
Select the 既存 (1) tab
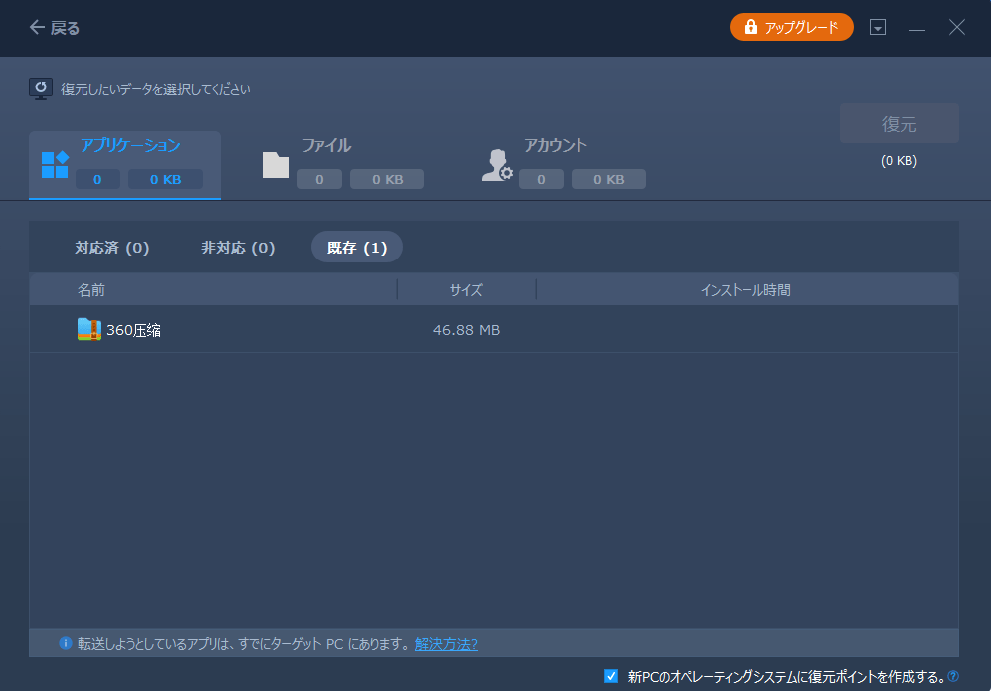tap(357, 248)
